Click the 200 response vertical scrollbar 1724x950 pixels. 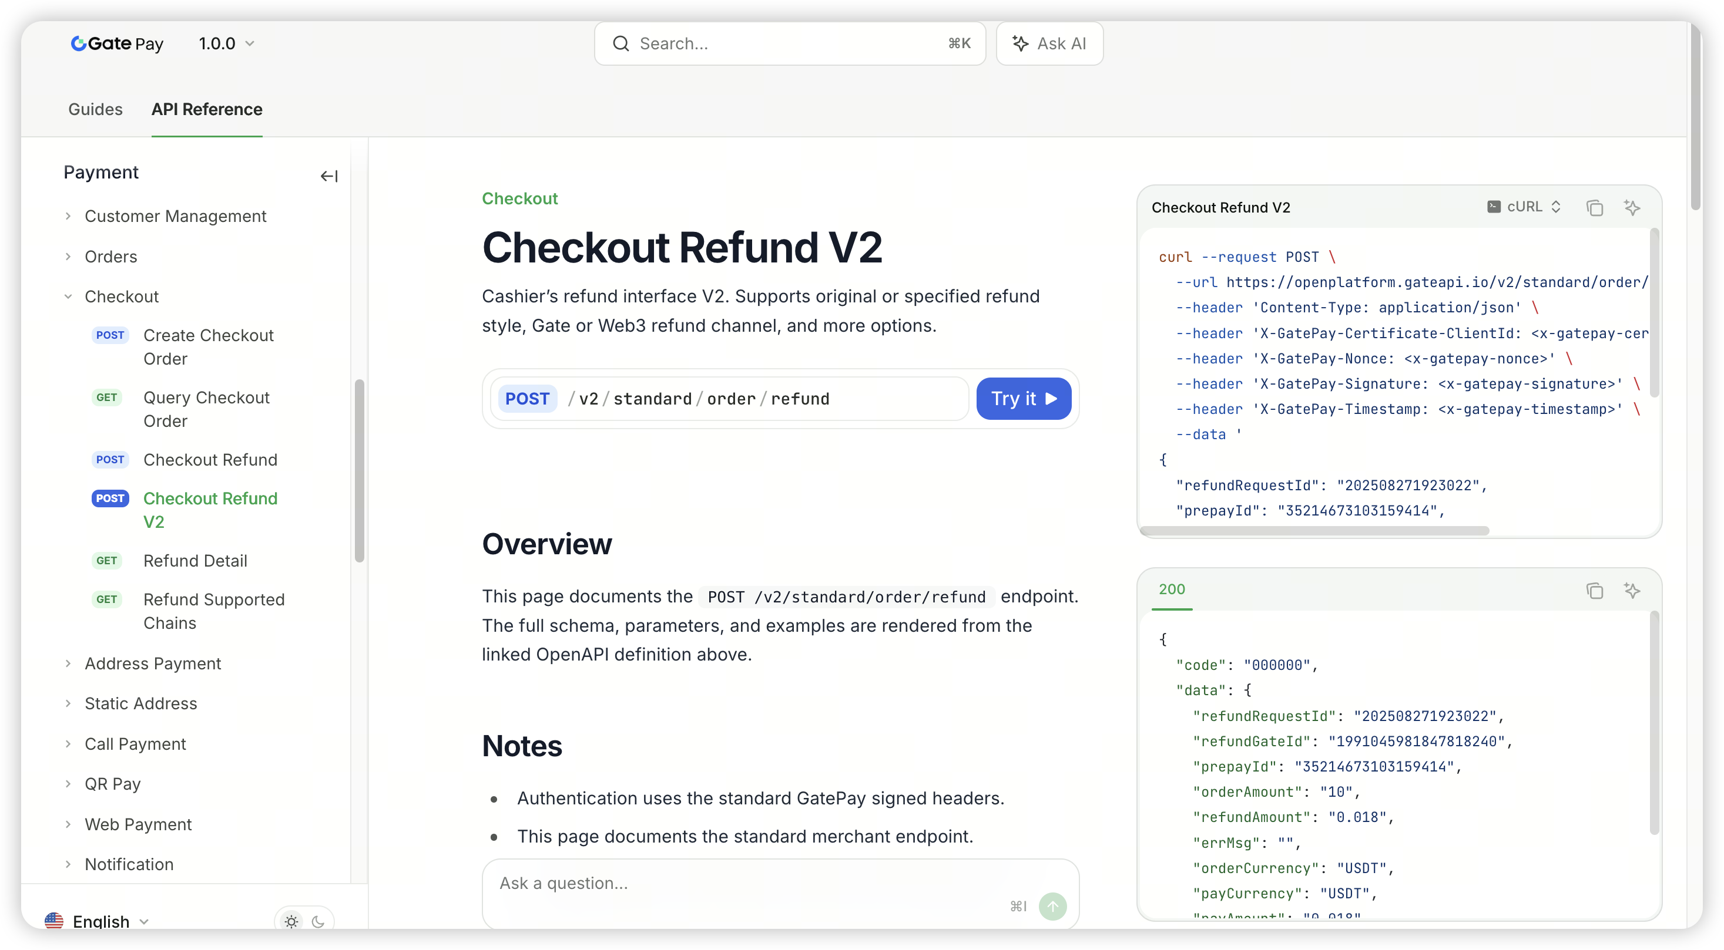click(1655, 723)
